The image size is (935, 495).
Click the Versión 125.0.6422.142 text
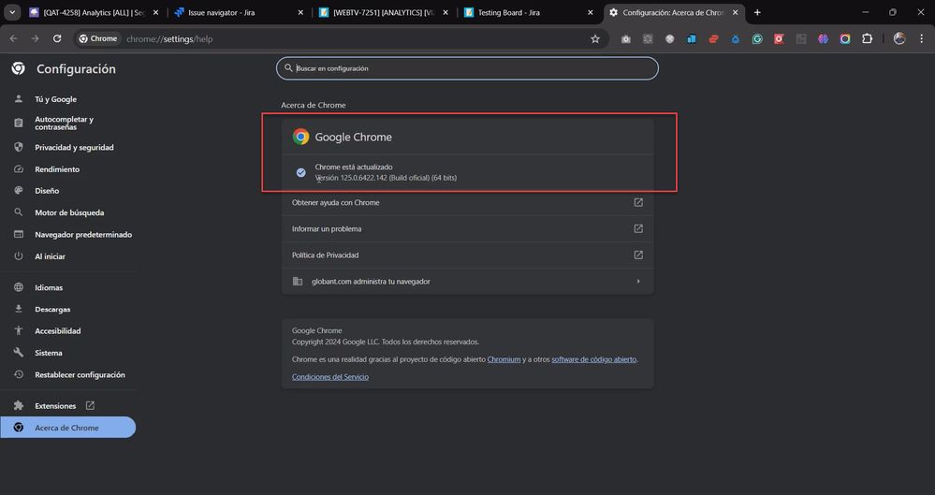click(x=386, y=178)
